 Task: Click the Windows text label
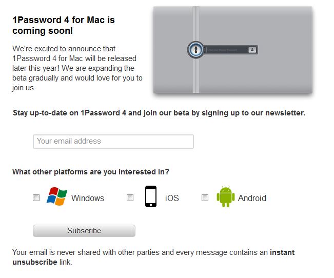[88, 198]
